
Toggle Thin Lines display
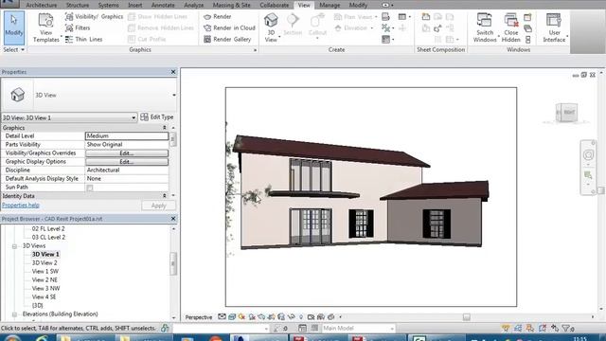(x=83, y=39)
